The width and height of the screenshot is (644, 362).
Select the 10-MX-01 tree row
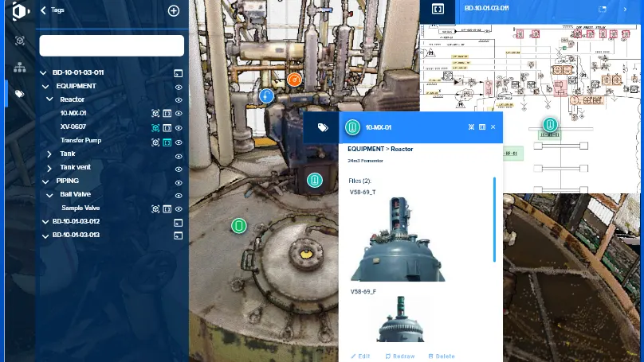click(73, 113)
